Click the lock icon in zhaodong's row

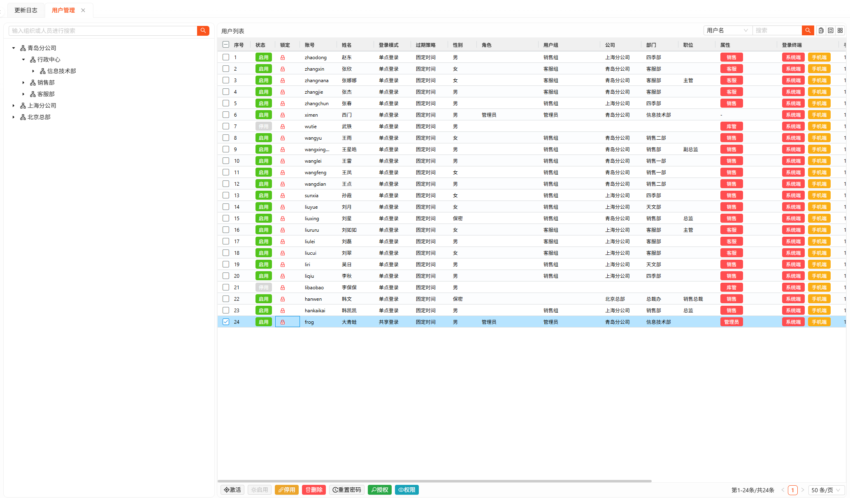(x=283, y=58)
